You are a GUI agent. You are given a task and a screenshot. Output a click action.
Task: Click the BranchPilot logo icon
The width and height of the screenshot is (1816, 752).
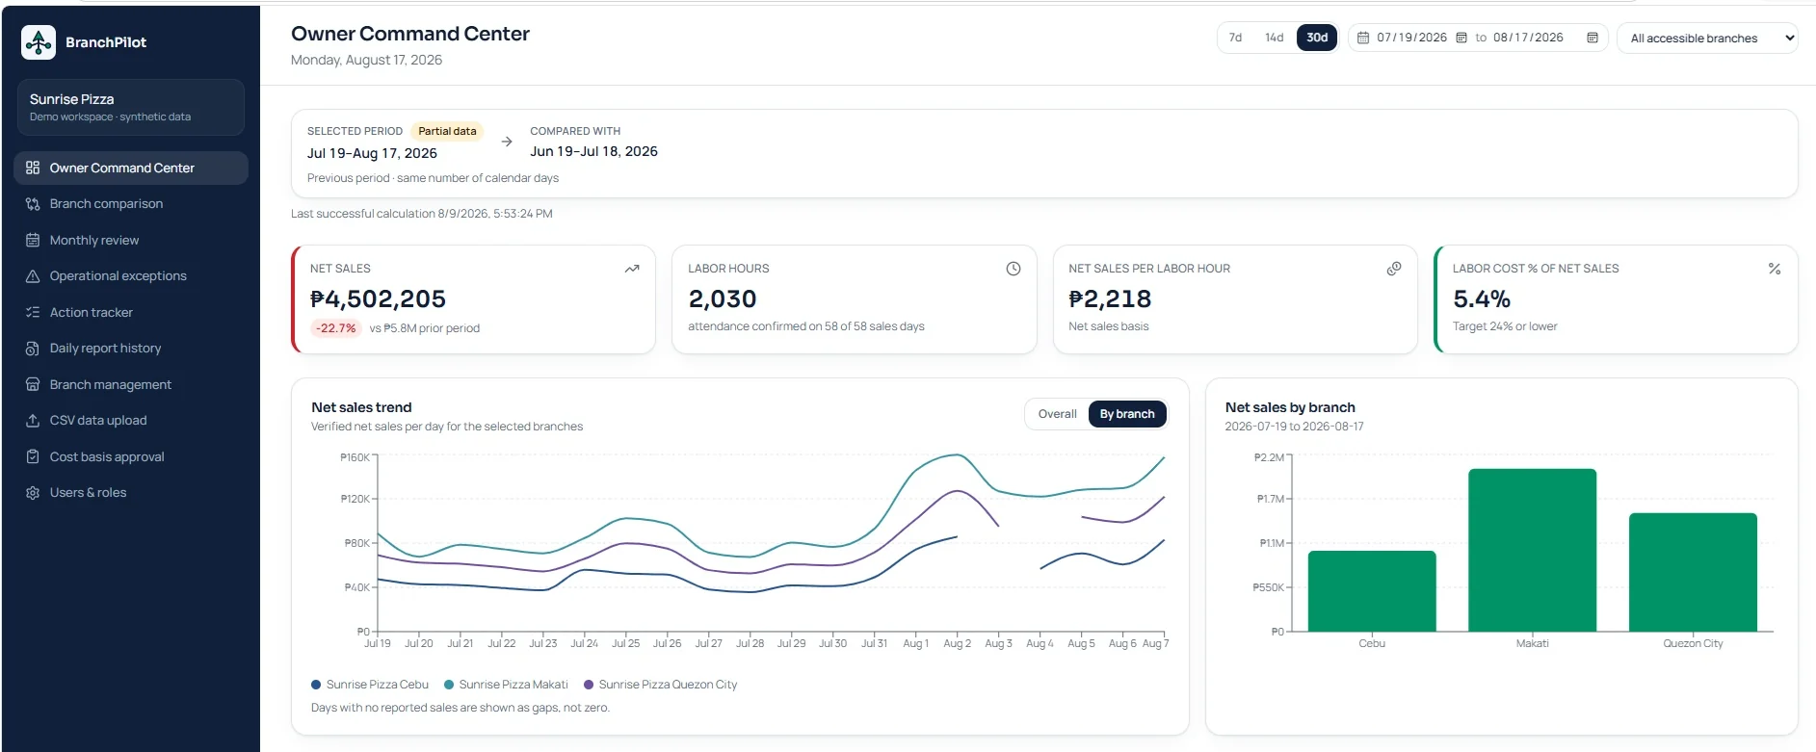coord(39,42)
